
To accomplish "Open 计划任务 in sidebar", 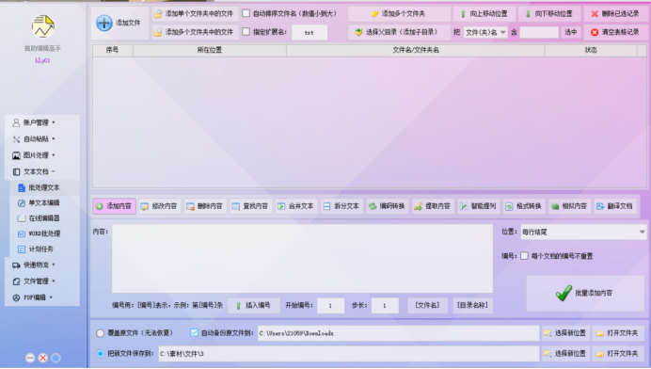I will pyautogui.click(x=44, y=249).
